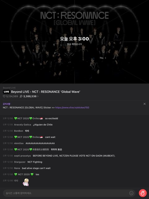Click the nkmtlee username
The width and height of the screenshot is (149, 199).
(19, 143)
